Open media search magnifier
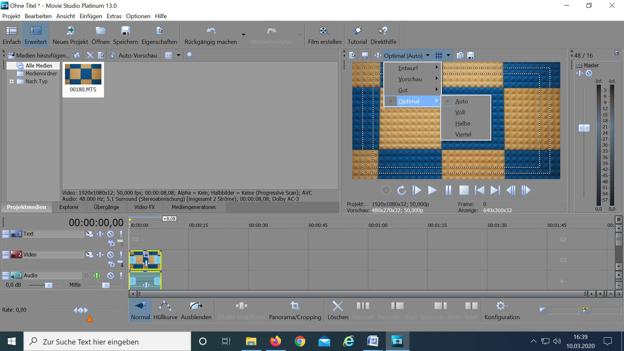The image size is (624, 351). 190,56
